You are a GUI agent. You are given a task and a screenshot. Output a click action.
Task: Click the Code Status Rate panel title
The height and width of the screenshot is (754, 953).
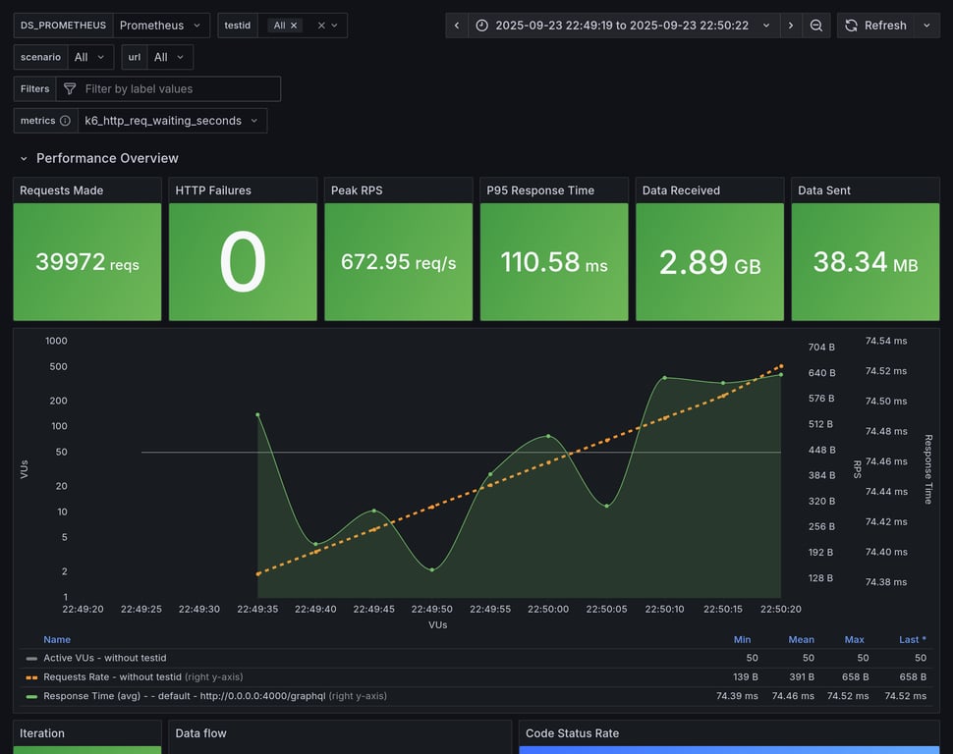572,733
